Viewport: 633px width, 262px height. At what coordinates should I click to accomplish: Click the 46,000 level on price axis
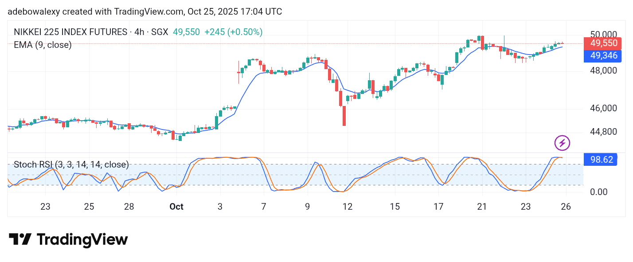603,108
